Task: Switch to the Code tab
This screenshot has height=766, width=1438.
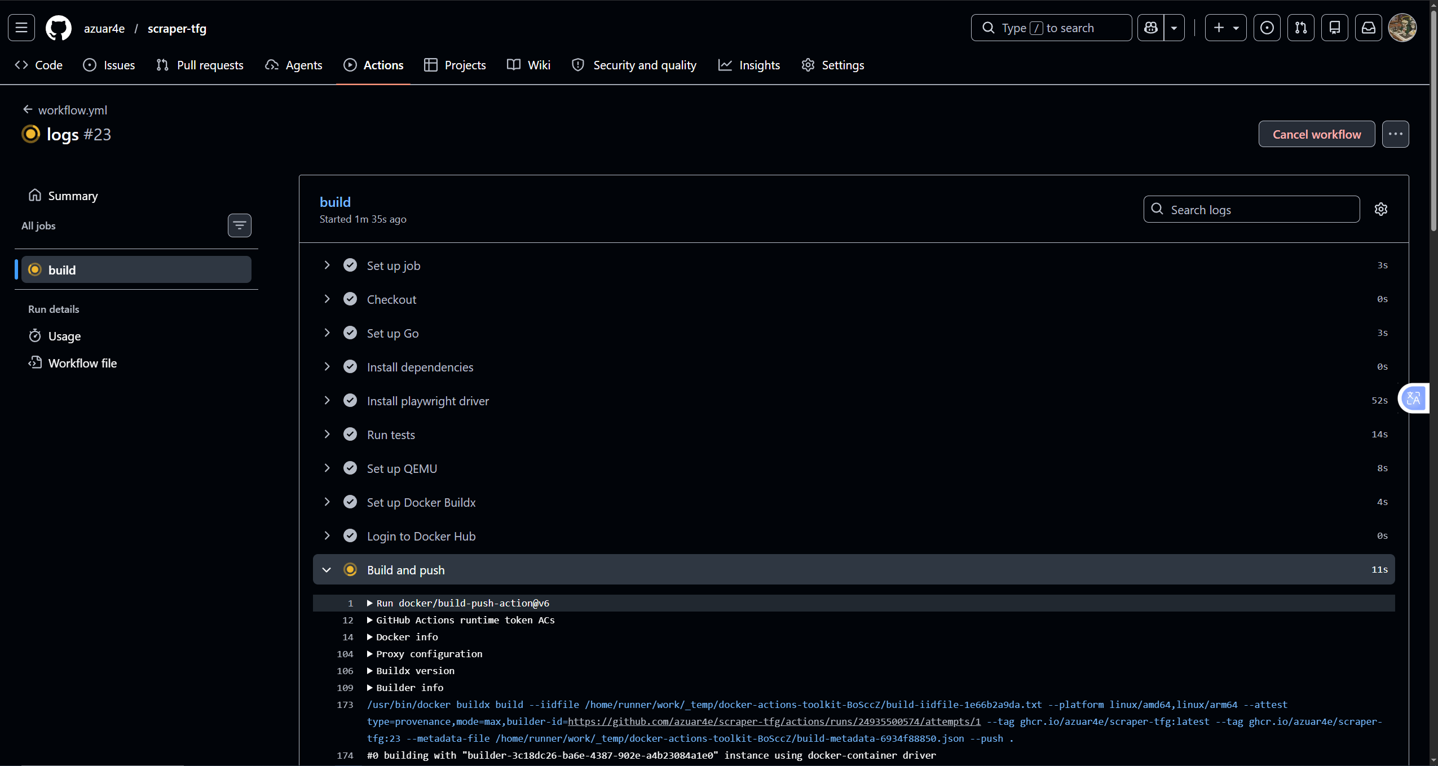Action: (x=39, y=65)
